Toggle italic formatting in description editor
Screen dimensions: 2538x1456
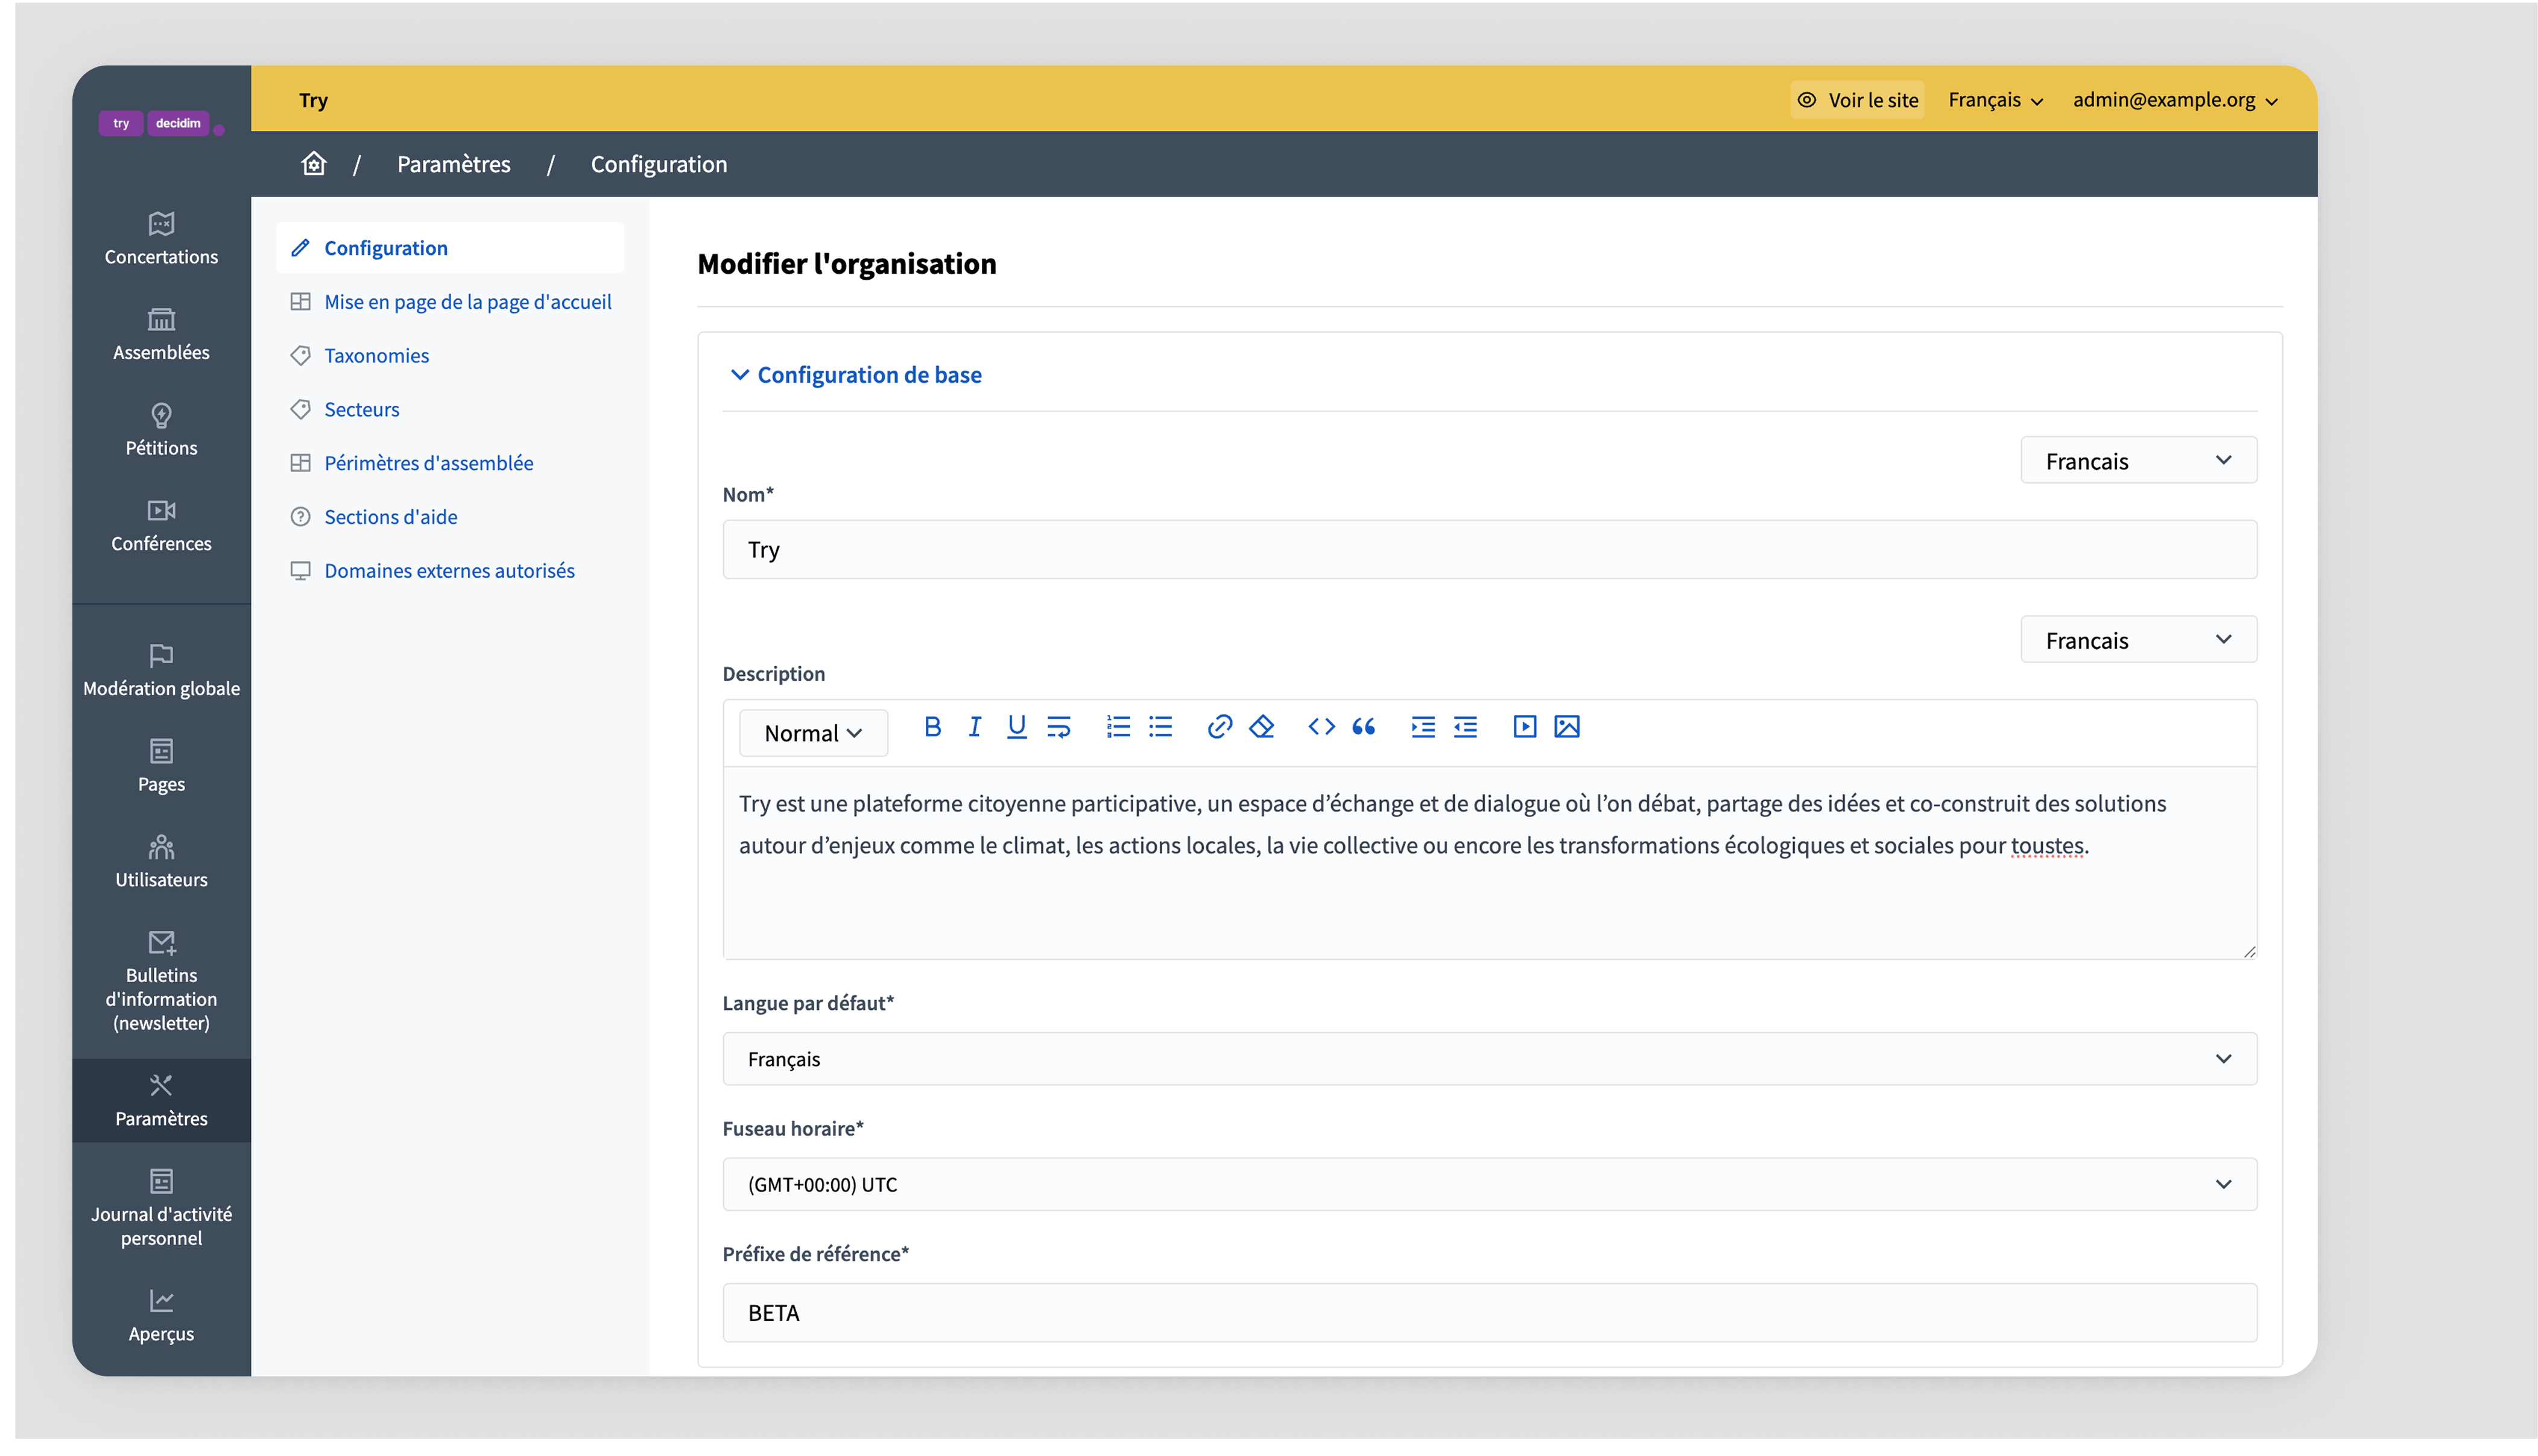coord(975,727)
